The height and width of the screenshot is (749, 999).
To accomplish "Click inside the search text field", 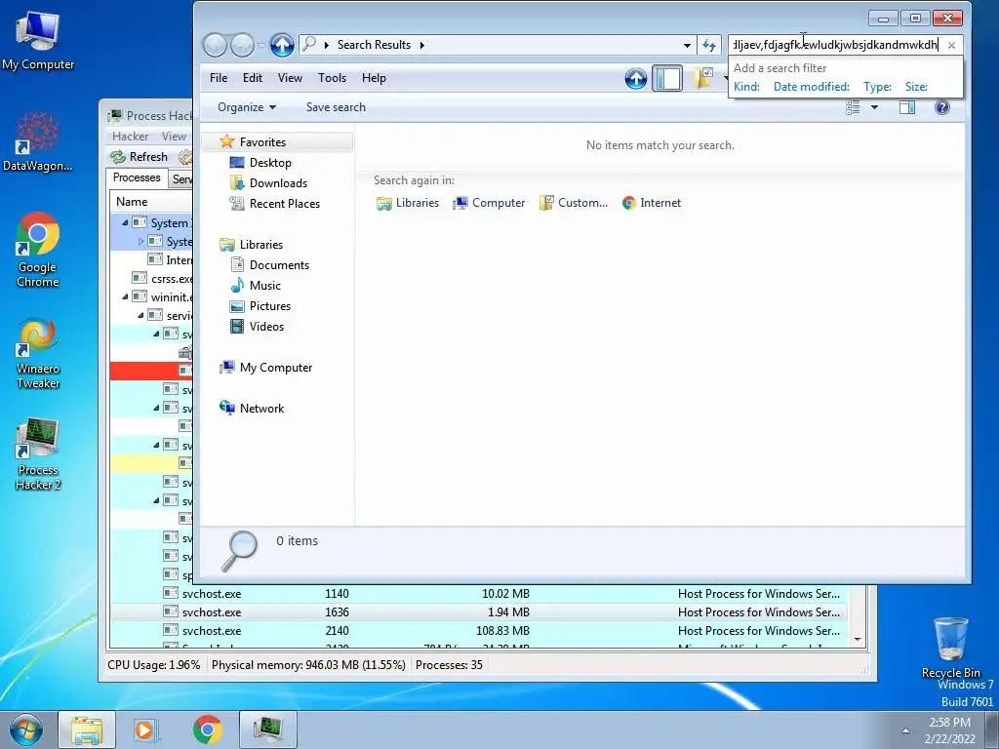I will [836, 45].
